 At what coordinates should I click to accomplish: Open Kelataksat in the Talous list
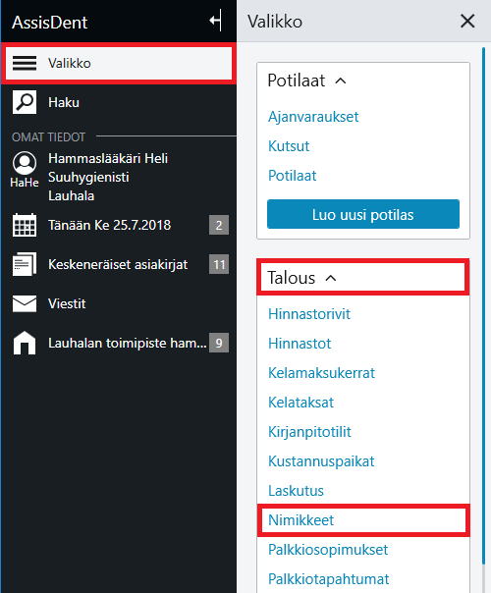point(300,403)
